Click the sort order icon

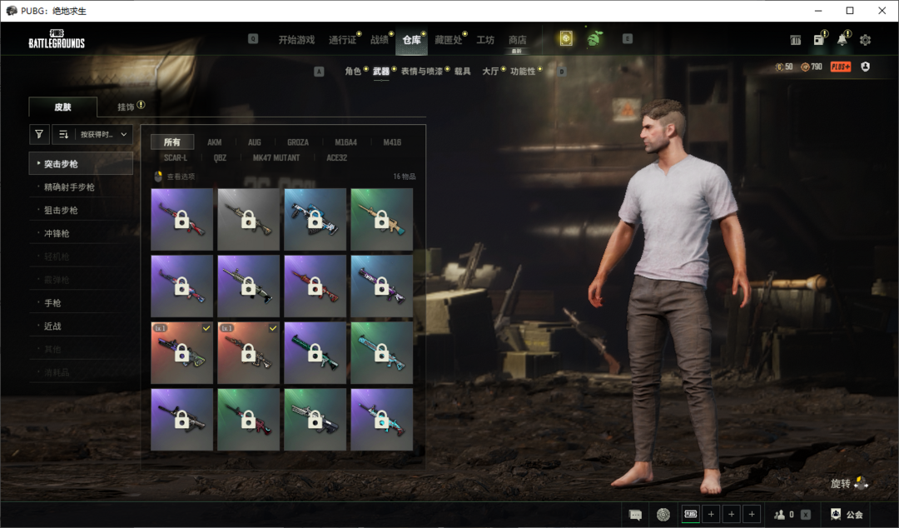(63, 134)
